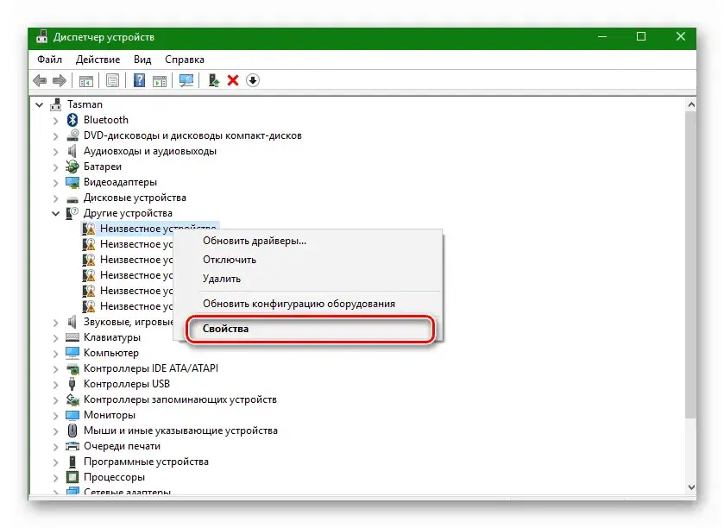Click the red X Uninstall device icon
The image size is (724, 528).
pyautogui.click(x=233, y=80)
